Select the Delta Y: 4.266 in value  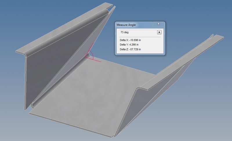pos(129,45)
